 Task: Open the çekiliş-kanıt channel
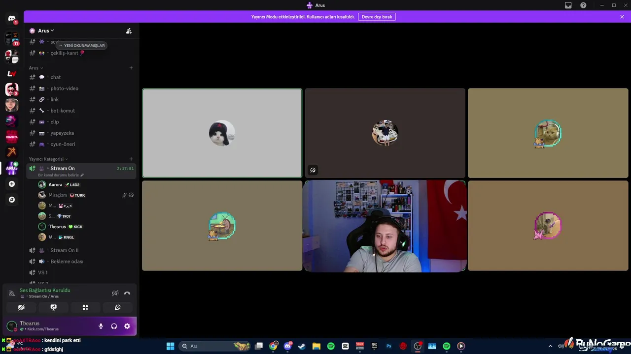point(81,53)
